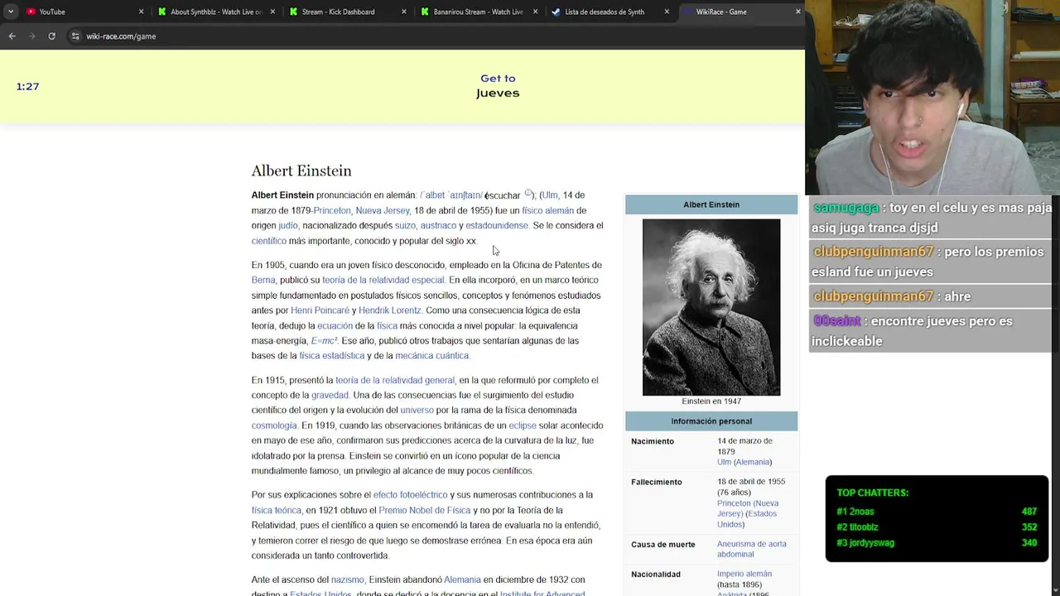Open the 'cosmología' link
The image size is (1060, 596).
pyautogui.click(x=274, y=425)
